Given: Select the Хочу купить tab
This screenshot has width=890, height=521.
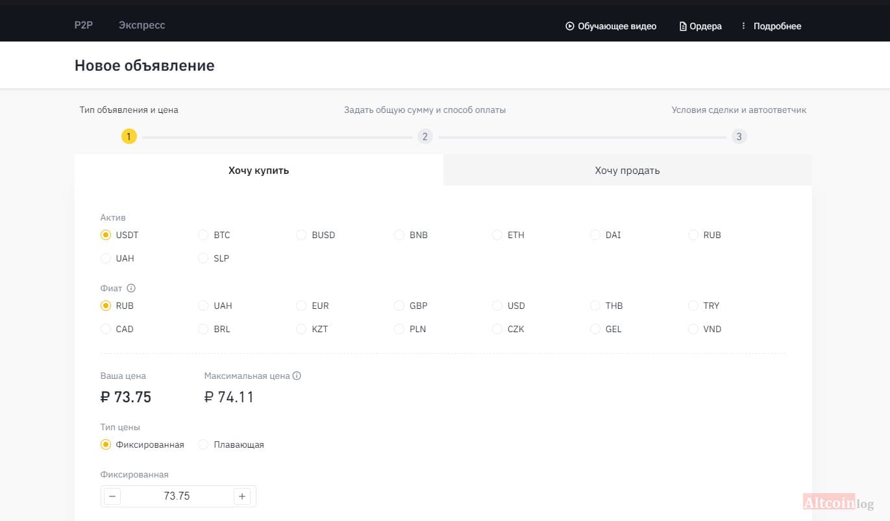Looking at the screenshot, I should [259, 171].
